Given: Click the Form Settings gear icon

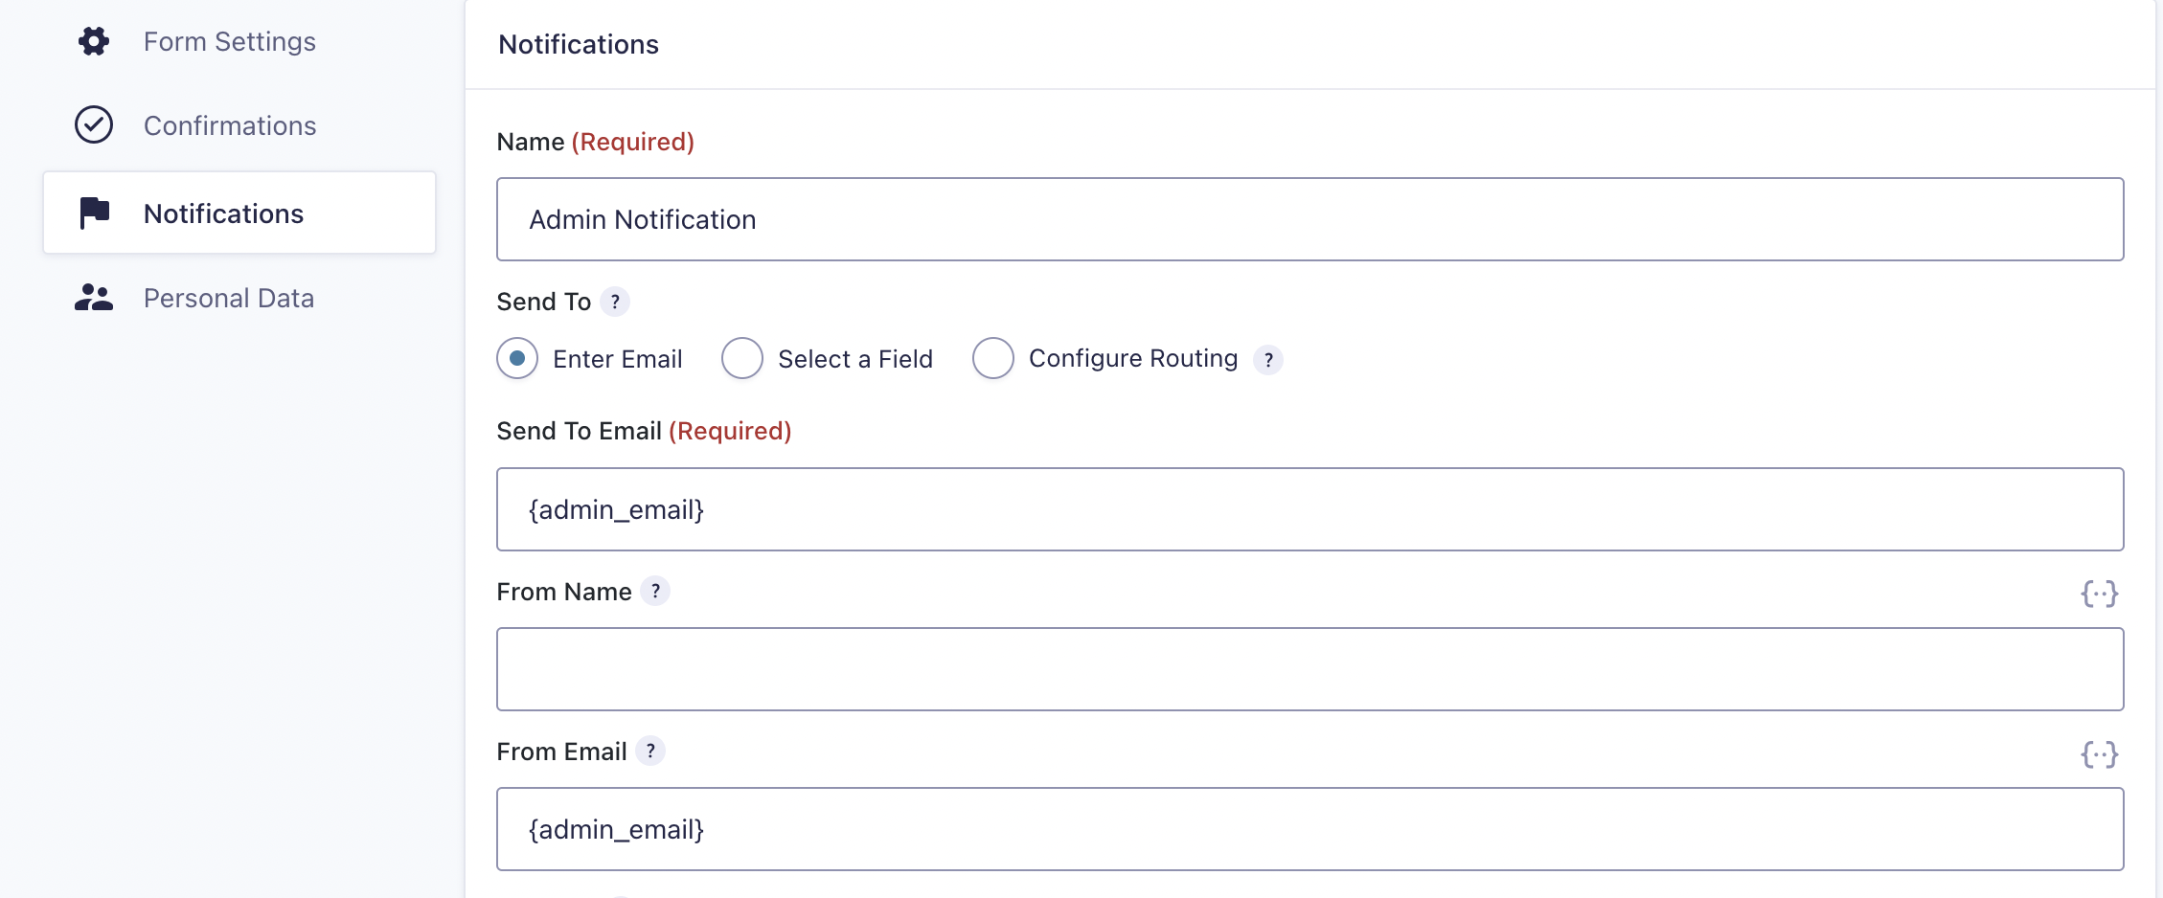Looking at the screenshot, I should click(x=94, y=41).
